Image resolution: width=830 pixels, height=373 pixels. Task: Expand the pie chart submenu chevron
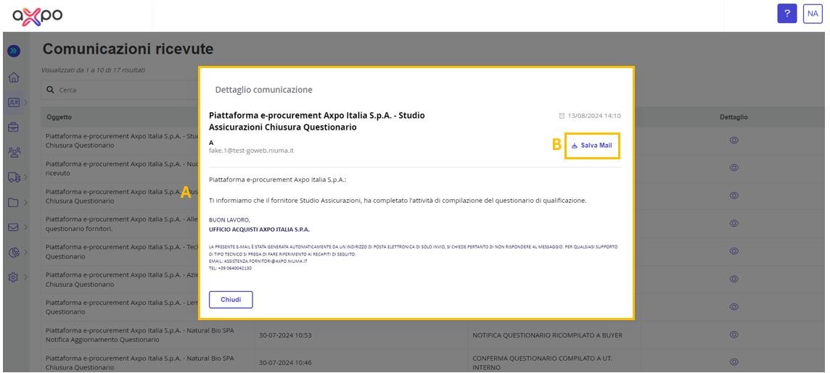tap(25, 253)
